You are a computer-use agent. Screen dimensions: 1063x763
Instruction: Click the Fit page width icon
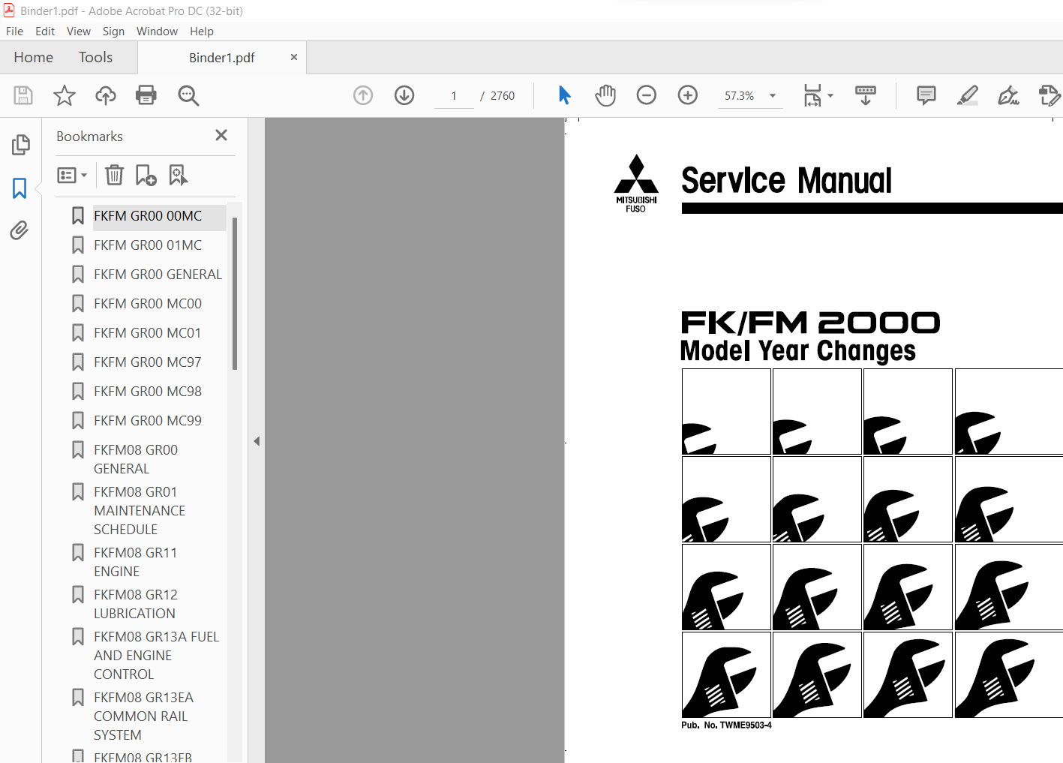pyautogui.click(x=812, y=95)
